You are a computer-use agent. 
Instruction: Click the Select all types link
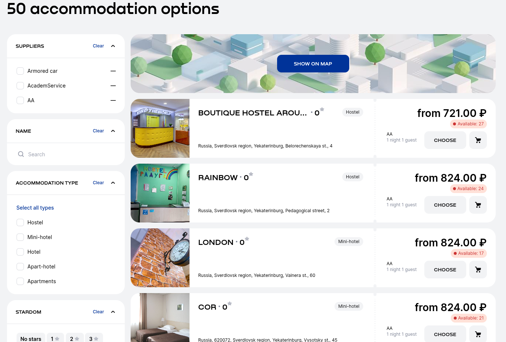pos(35,208)
